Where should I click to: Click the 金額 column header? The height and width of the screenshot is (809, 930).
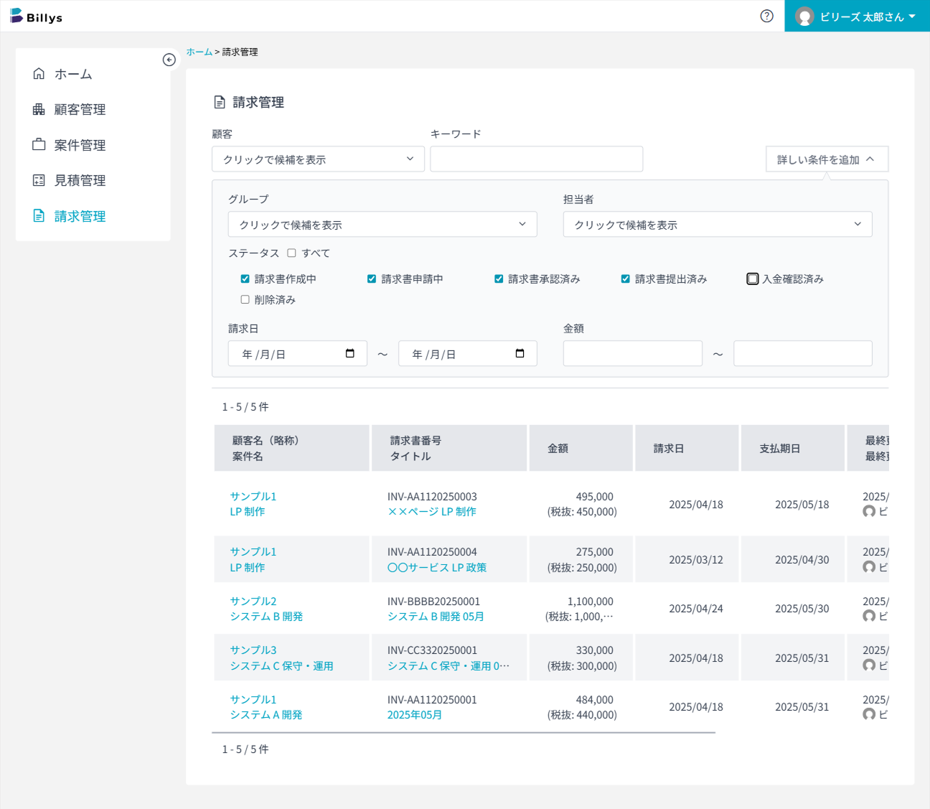581,448
